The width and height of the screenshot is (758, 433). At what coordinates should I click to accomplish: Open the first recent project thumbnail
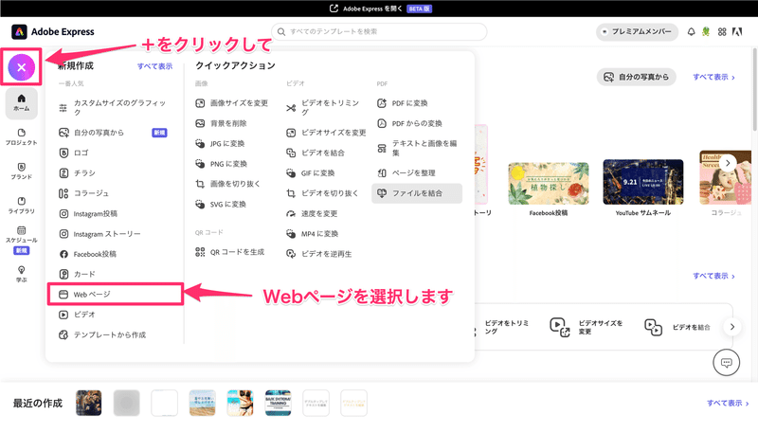pos(89,403)
